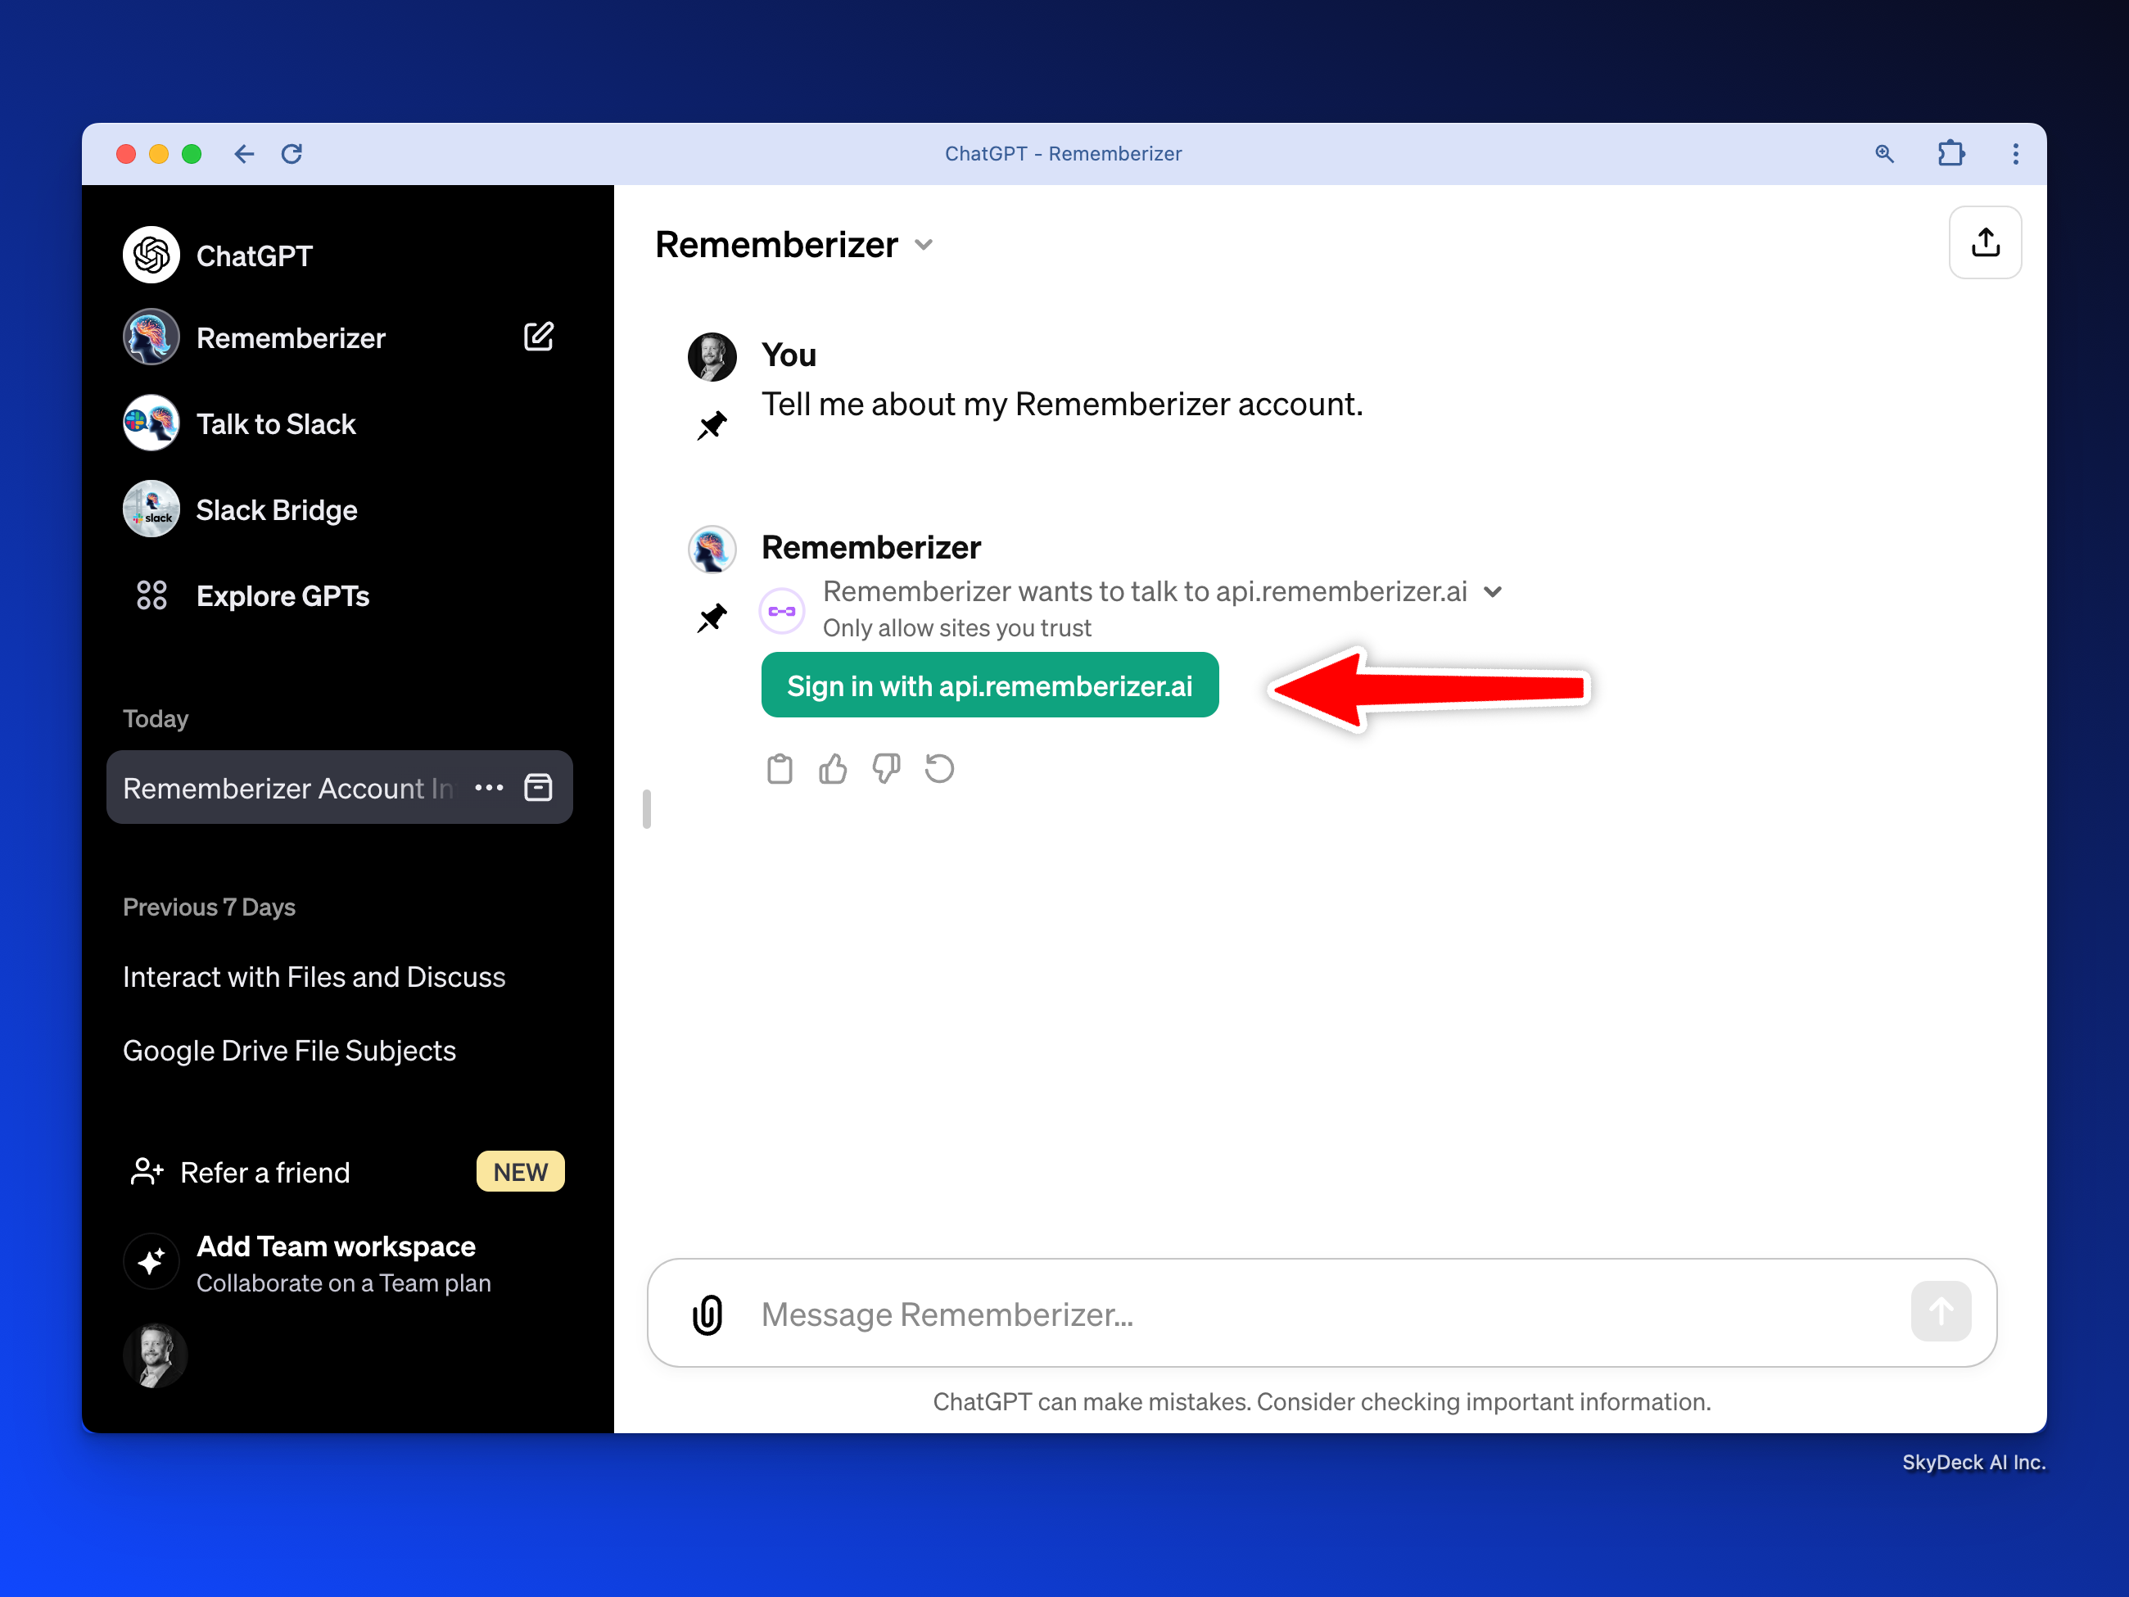Give the response a thumbs up
Image resolution: width=2129 pixels, height=1597 pixels.
click(x=833, y=769)
